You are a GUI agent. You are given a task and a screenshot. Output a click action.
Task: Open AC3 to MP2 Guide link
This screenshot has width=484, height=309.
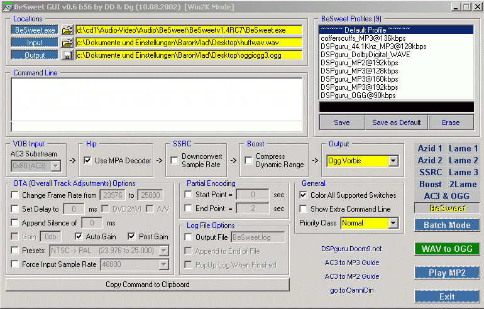coord(352,276)
